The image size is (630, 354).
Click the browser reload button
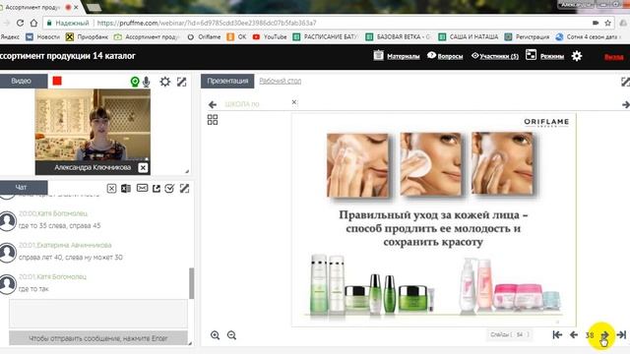[20, 23]
